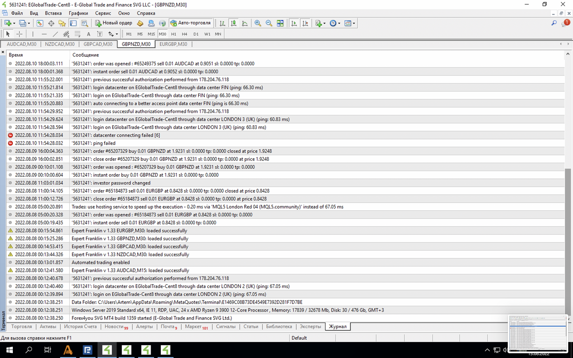Open Task View on the taskbar
The height and width of the screenshot is (358, 573).
point(48,350)
